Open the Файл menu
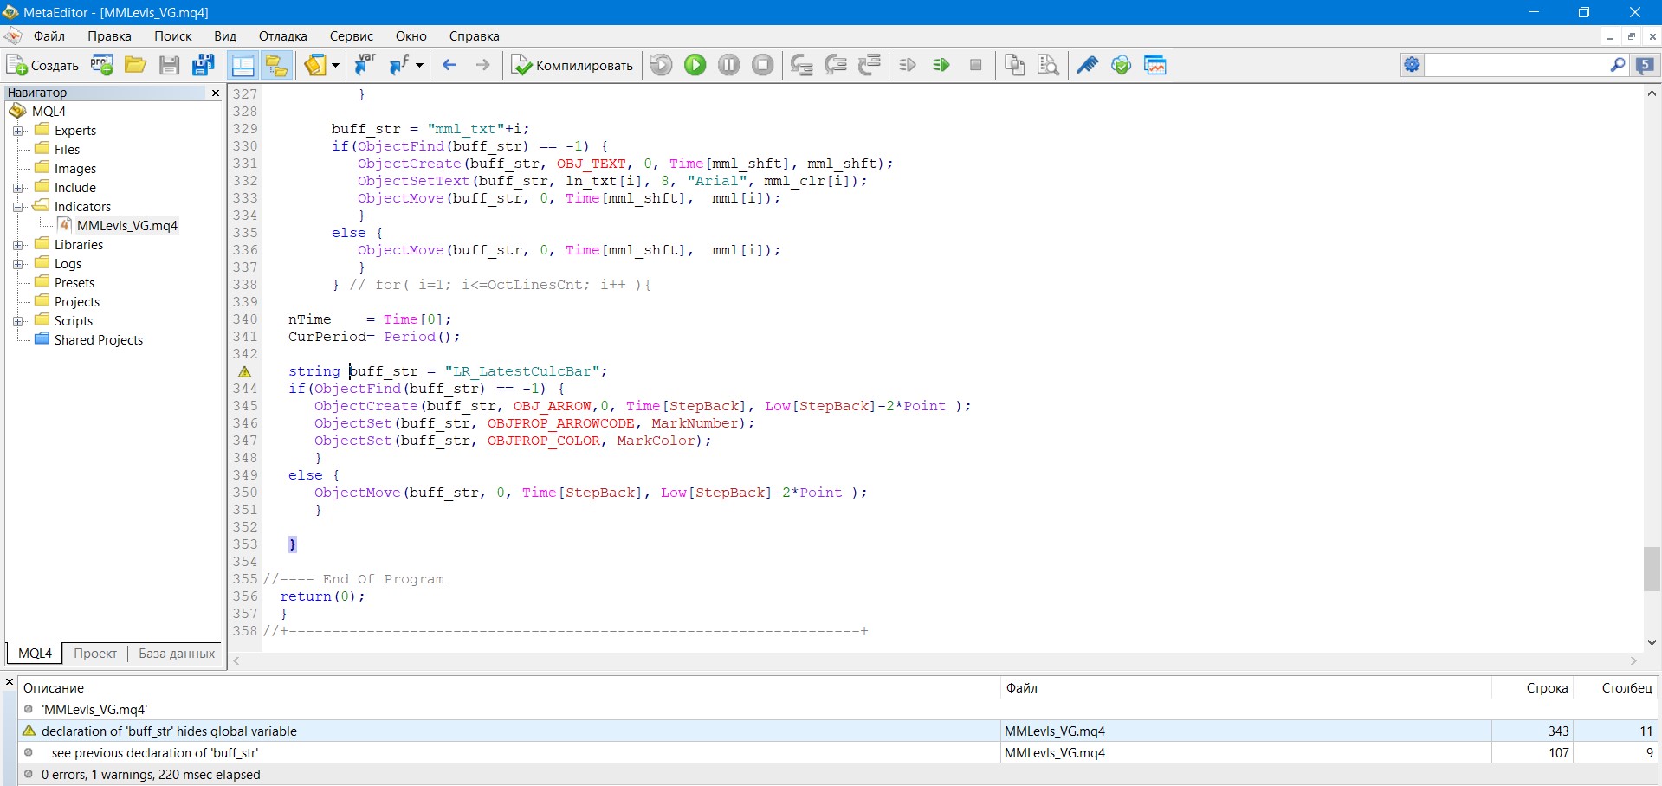The width and height of the screenshot is (1662, 786). [49, 36]
